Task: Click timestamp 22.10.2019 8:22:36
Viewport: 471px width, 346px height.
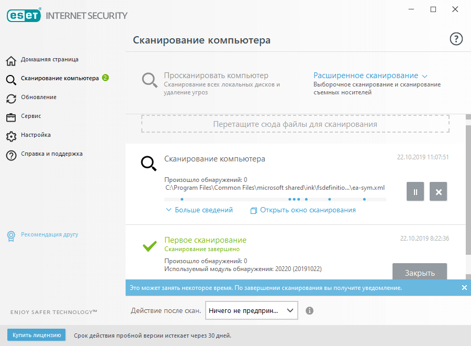Action: [424, 239]
